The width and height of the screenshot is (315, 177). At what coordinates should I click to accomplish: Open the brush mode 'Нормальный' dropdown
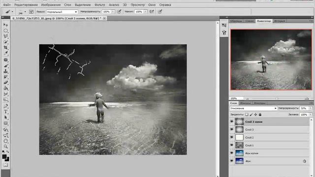coord(62,12)
